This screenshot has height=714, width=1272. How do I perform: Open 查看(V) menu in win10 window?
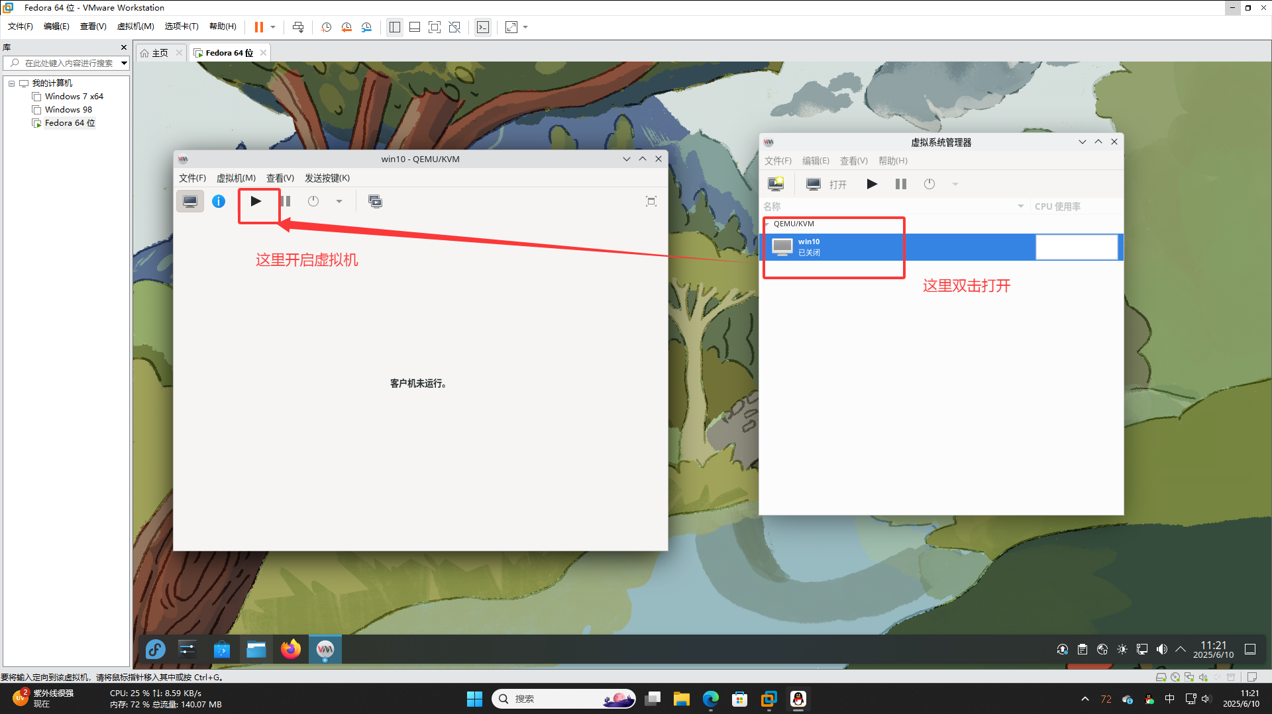coord(280,178)
